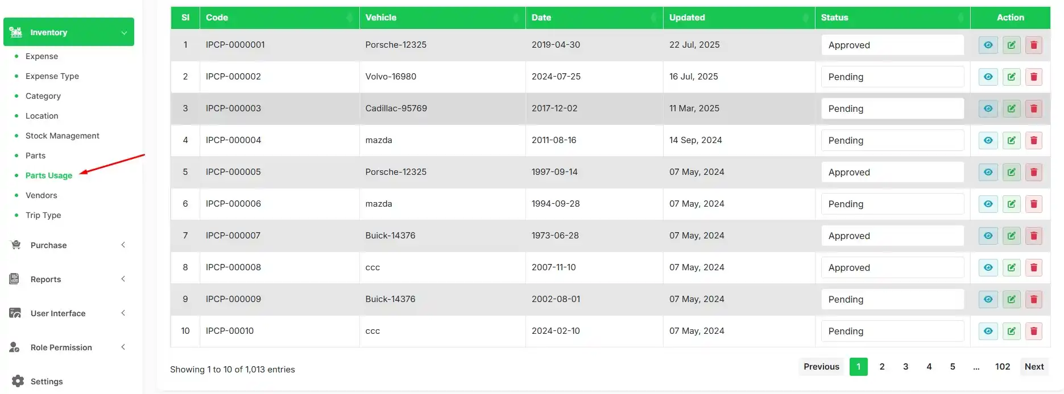Click the Settings gear icon in sidebar
The width and height of the screenshot is (1064, 394).
pos(18,381)
